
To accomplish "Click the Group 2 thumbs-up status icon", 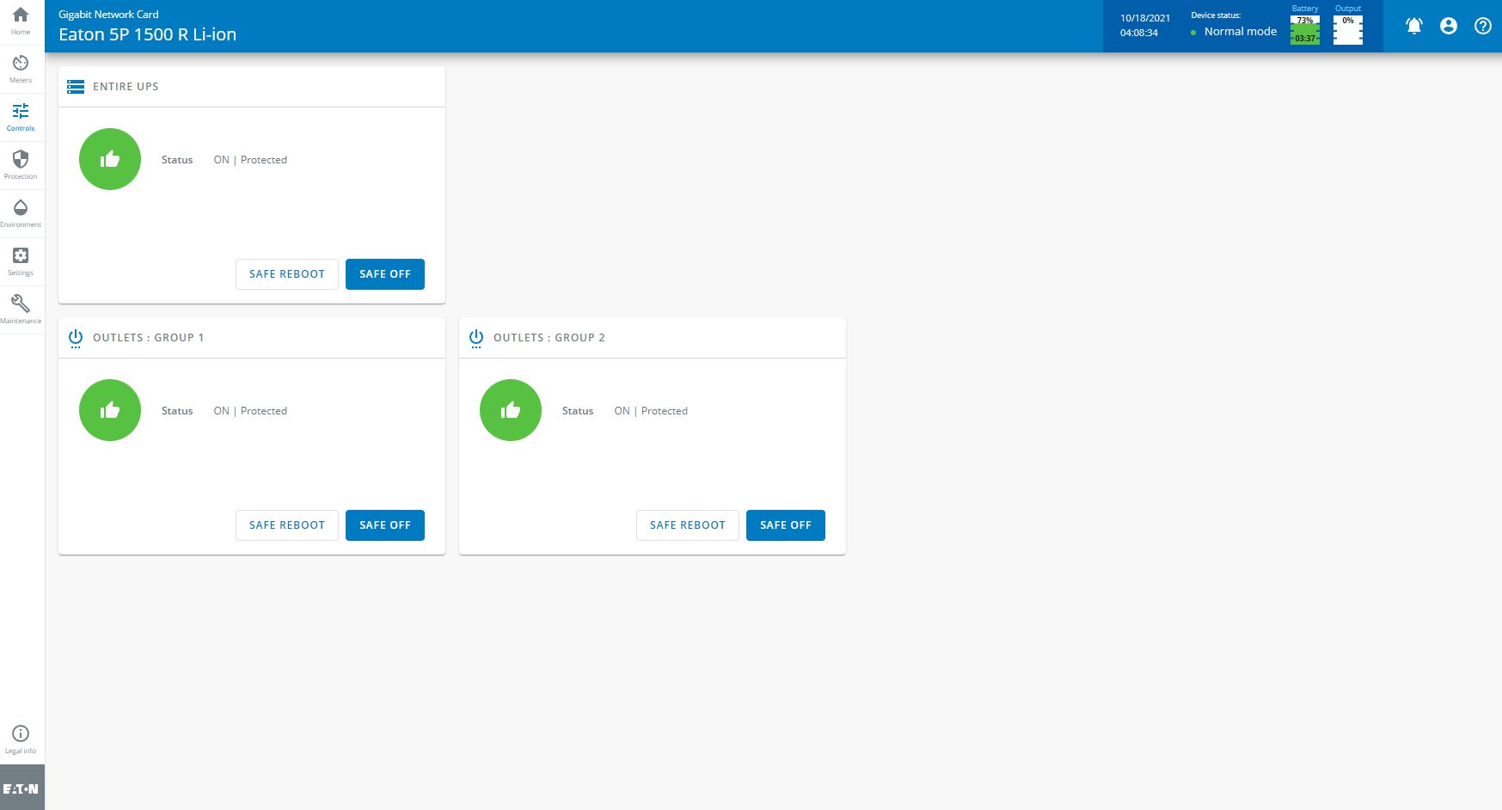I will [x=511, y=410].
